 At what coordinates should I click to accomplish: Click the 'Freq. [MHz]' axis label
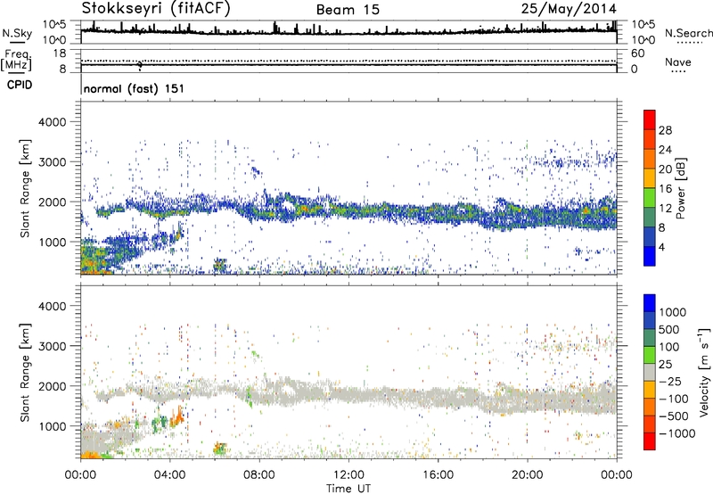(x=17, y=60)
